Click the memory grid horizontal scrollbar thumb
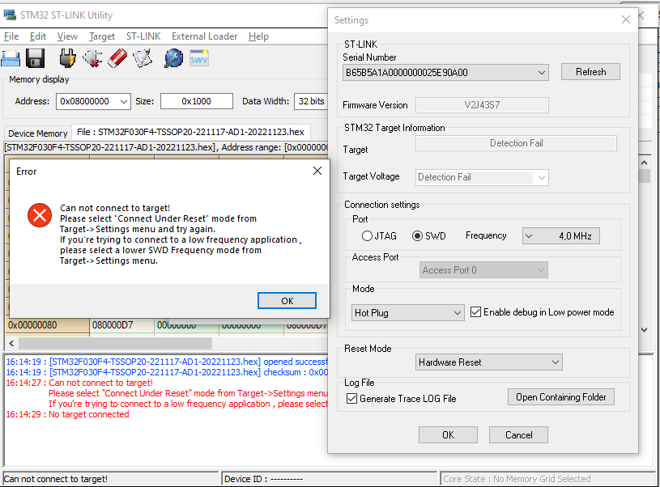This screenshot has width=660, height=487. coord(115,343)
